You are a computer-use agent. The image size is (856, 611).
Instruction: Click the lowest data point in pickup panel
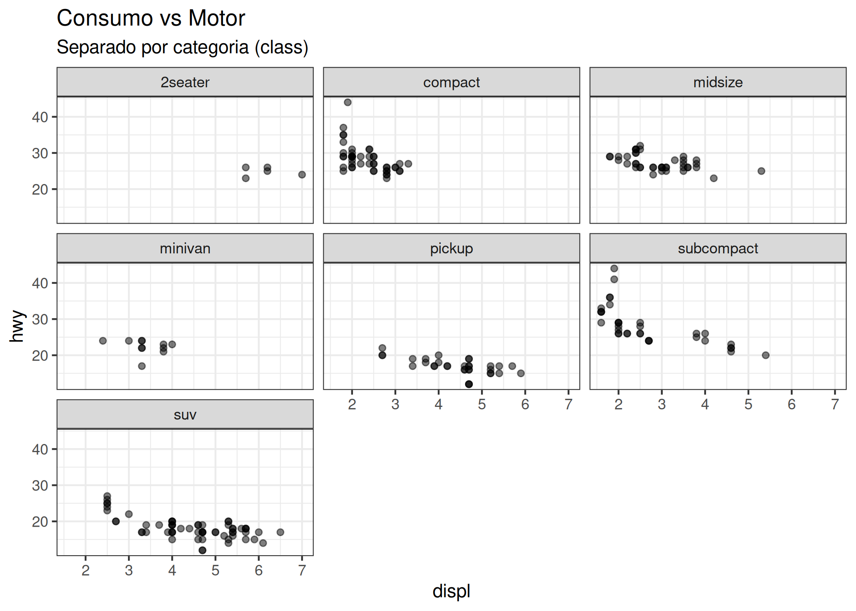[x=469, y=384]
